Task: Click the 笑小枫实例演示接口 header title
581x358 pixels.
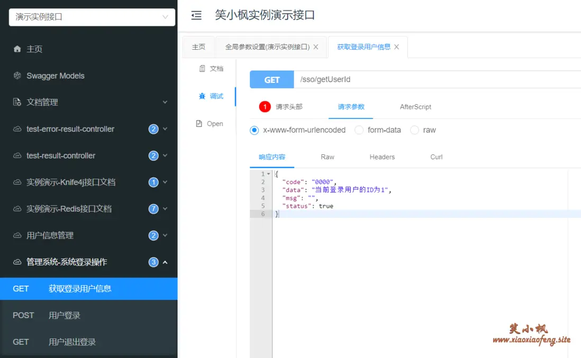Action: [x=265, y=15]
